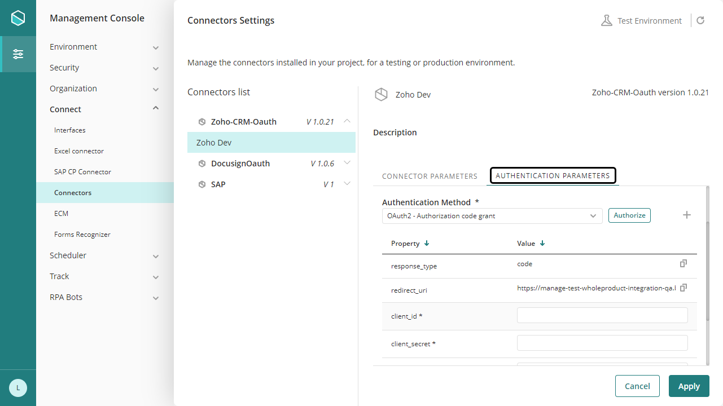
Task: Select the Zoho Dev connector instance
Action: (x=271, y=143)
